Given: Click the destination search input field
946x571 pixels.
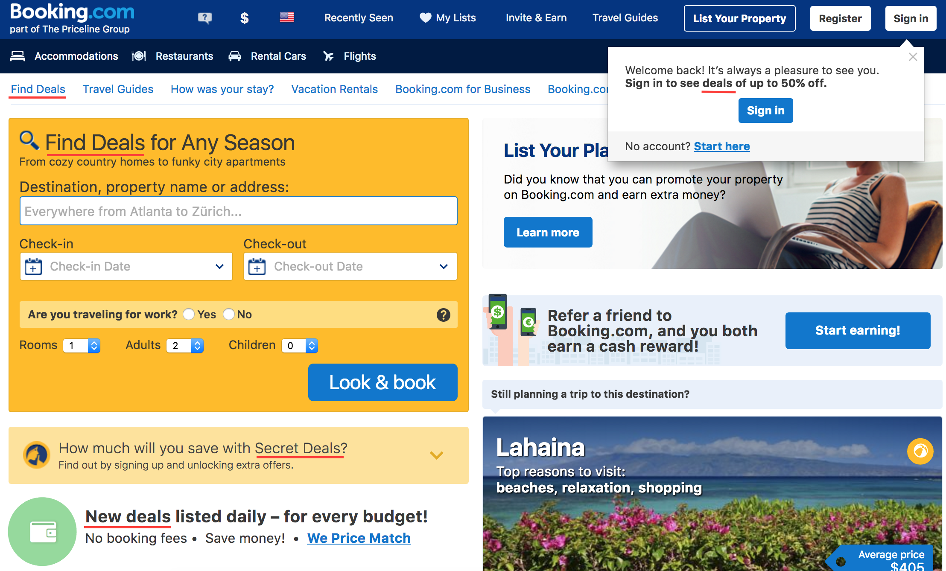Looking at the screenshot, I should coord(238,211).
